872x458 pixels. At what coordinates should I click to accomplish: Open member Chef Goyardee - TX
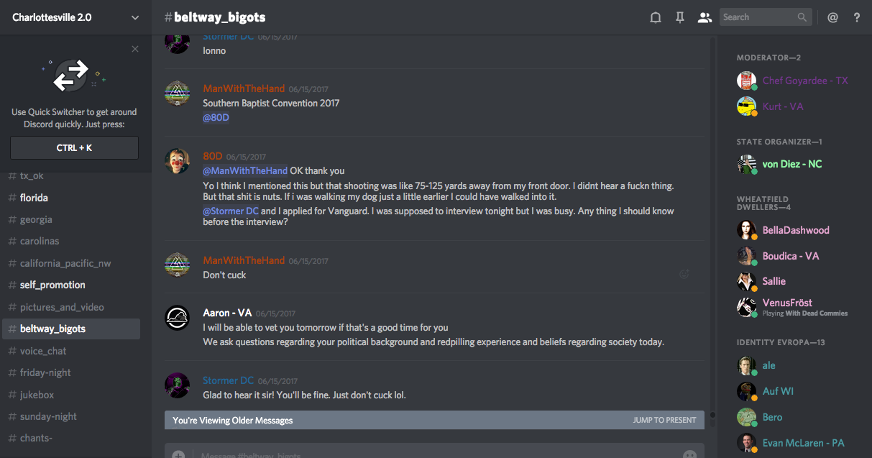(x=805, y=81)
